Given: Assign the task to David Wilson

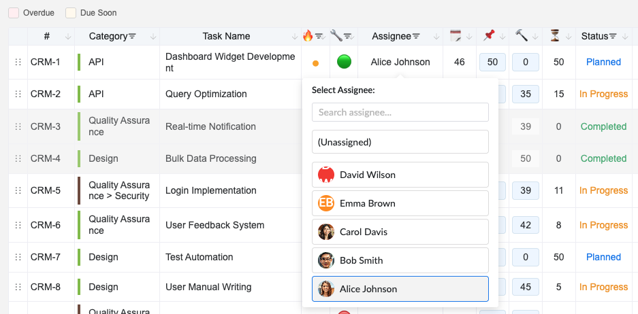Looking at the screenshot, I should click(400, 175).
